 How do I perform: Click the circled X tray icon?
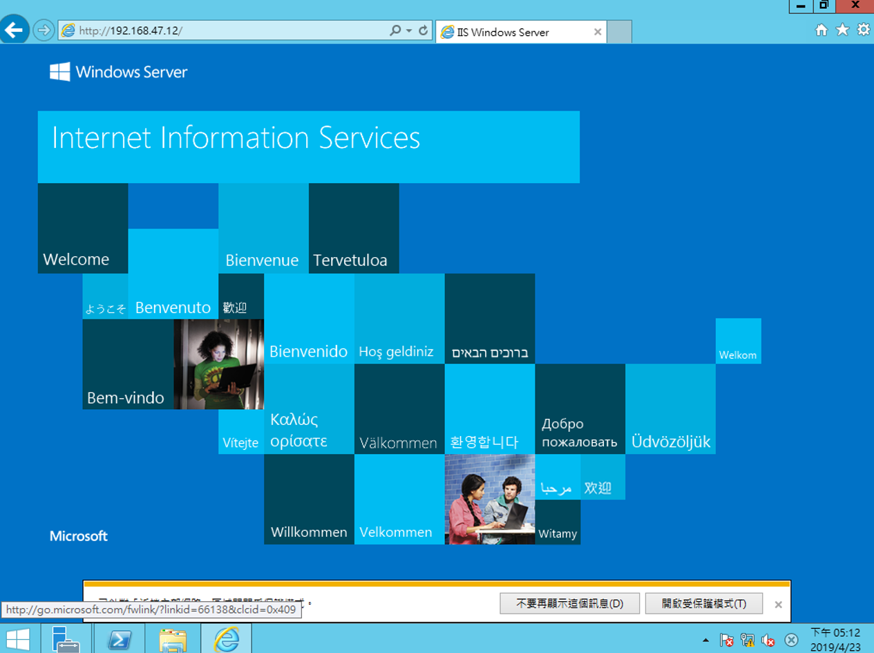pos(792,640)
